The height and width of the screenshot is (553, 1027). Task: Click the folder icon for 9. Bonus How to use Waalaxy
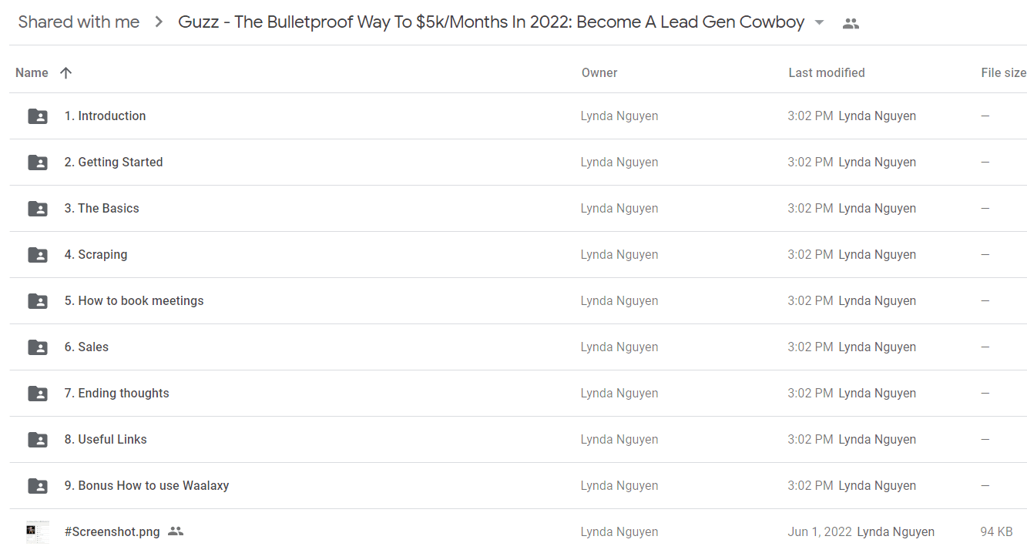[x=38, y=486]
